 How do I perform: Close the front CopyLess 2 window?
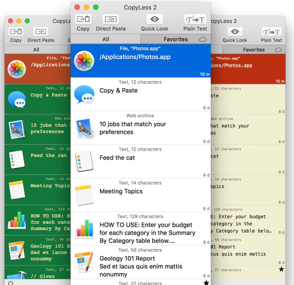point(77,7)
